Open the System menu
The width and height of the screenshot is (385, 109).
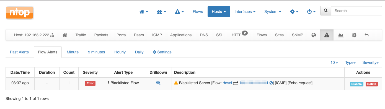point(273,12)
